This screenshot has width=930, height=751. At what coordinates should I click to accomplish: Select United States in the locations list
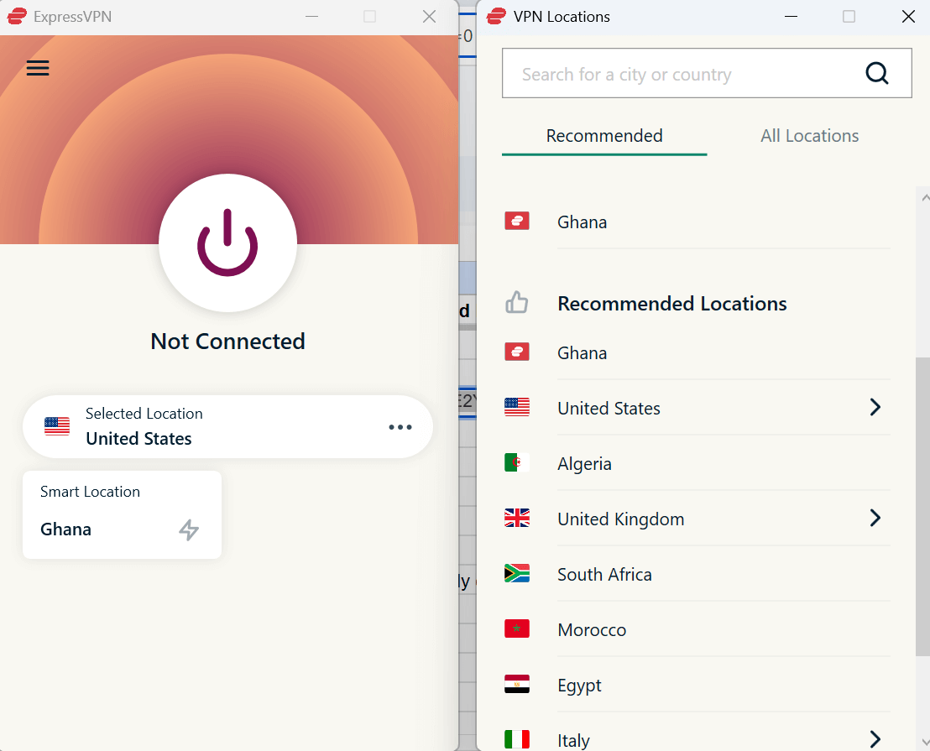(697, 408)
